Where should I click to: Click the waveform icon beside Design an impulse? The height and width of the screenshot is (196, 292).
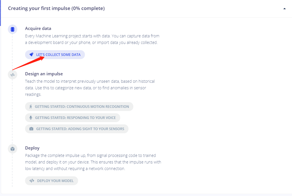point(12,74)
